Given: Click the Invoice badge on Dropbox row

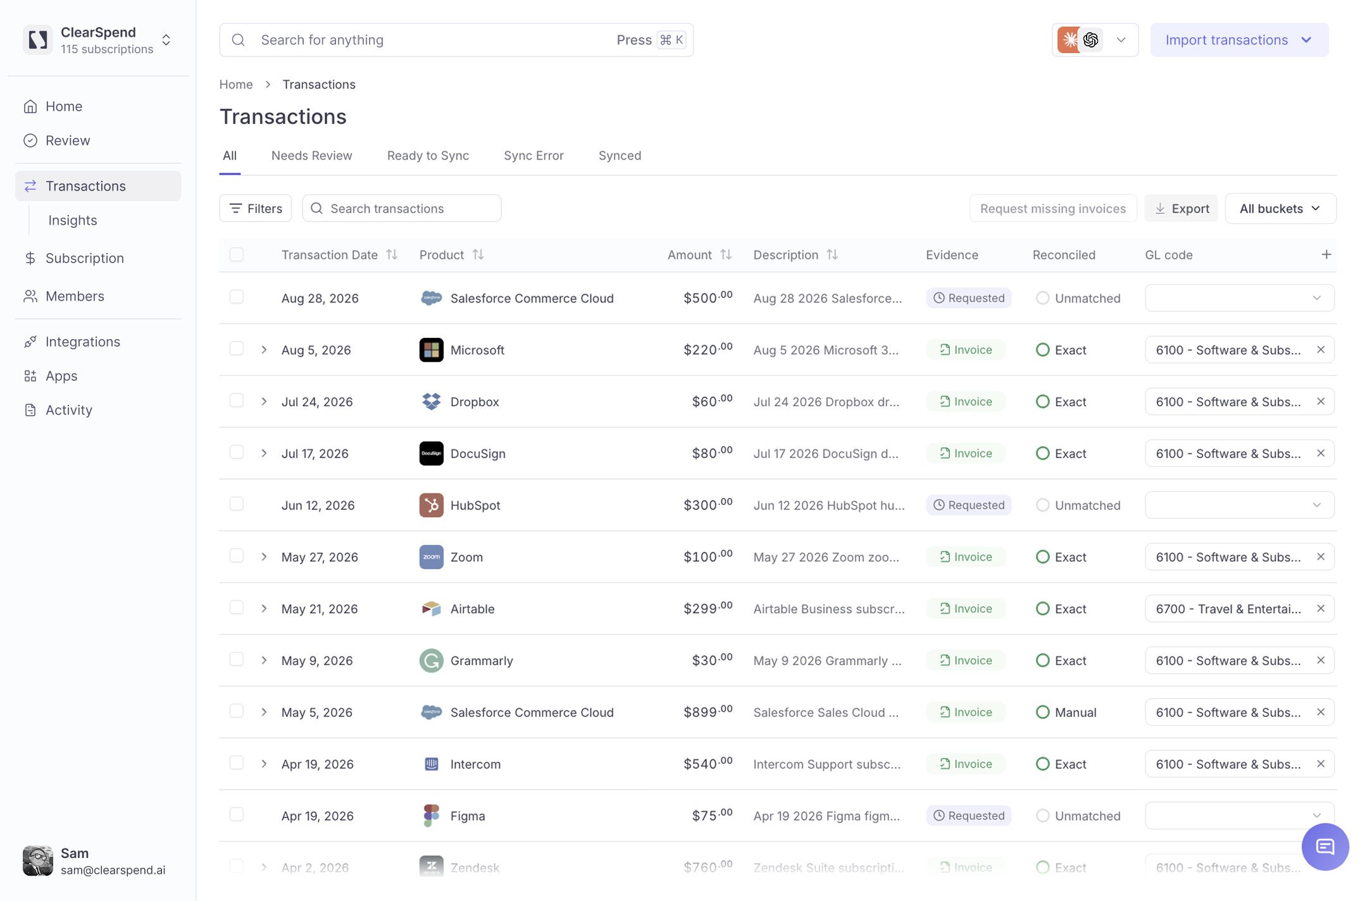Looking at the screenshot, I should (966, 402).
